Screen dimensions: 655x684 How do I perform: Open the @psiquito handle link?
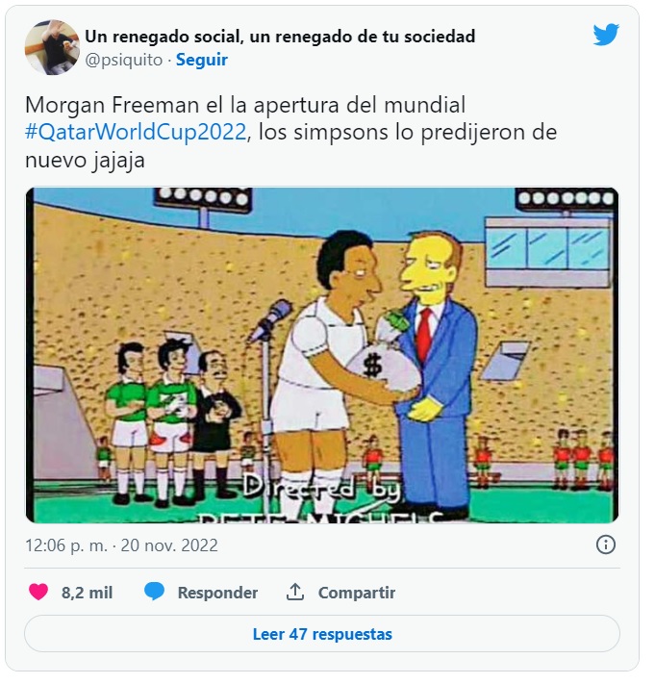(x=124, y=60)
